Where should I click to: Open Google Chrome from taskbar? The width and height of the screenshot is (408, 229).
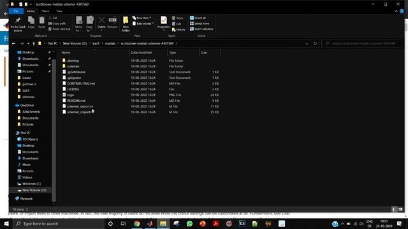(x=137, y=223)
